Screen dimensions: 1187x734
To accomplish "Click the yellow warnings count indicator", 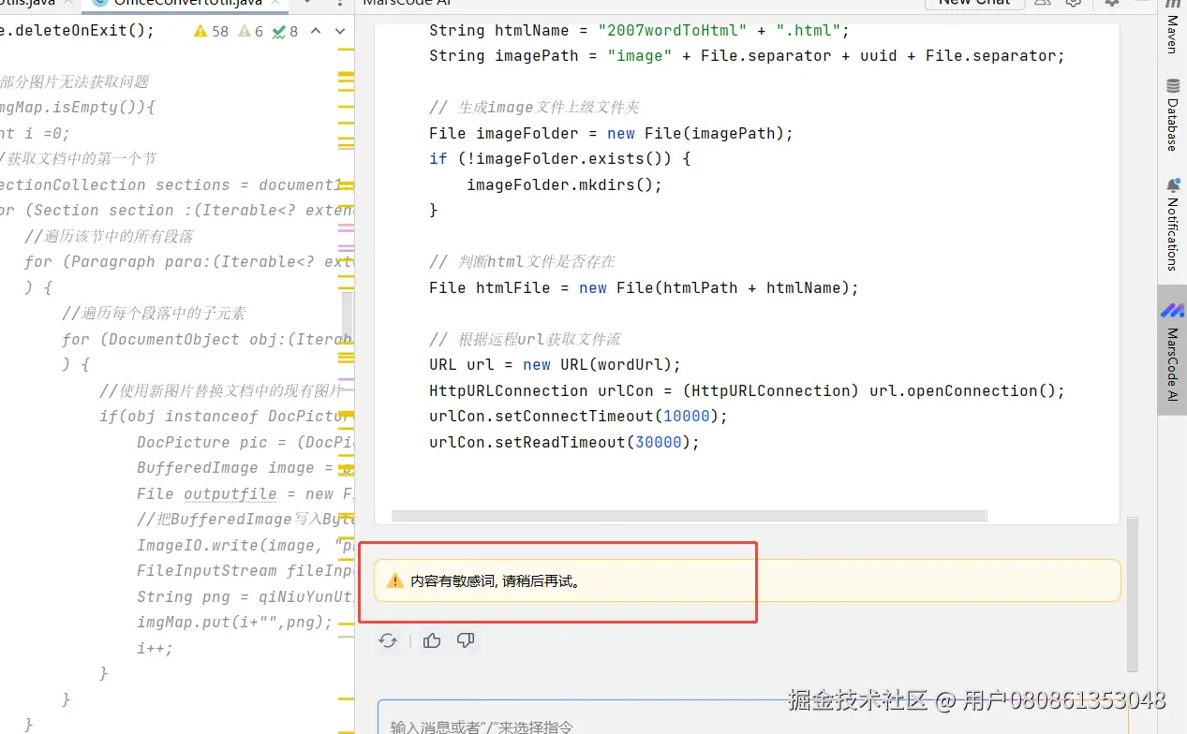I will pyautogui.click(x=211, y=31).
